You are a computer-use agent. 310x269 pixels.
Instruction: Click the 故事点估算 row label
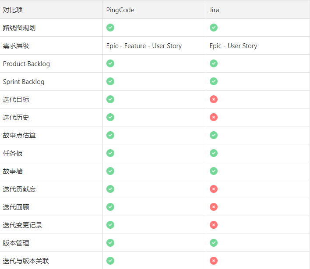19,136
